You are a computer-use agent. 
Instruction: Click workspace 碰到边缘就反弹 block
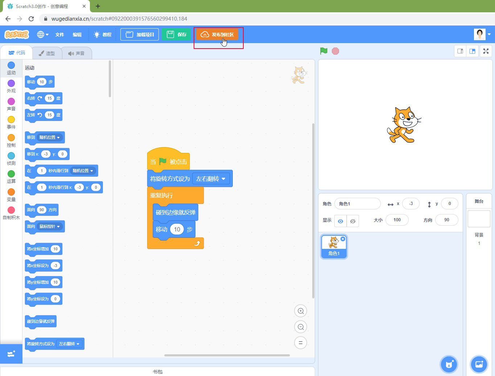176,212
